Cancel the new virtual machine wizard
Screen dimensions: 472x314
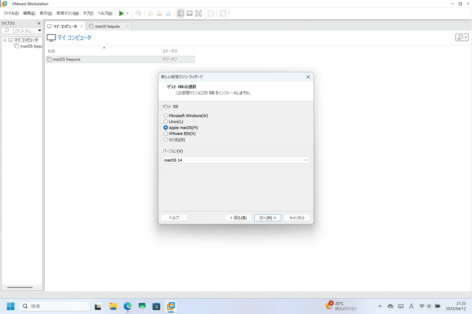click(297, 217)
